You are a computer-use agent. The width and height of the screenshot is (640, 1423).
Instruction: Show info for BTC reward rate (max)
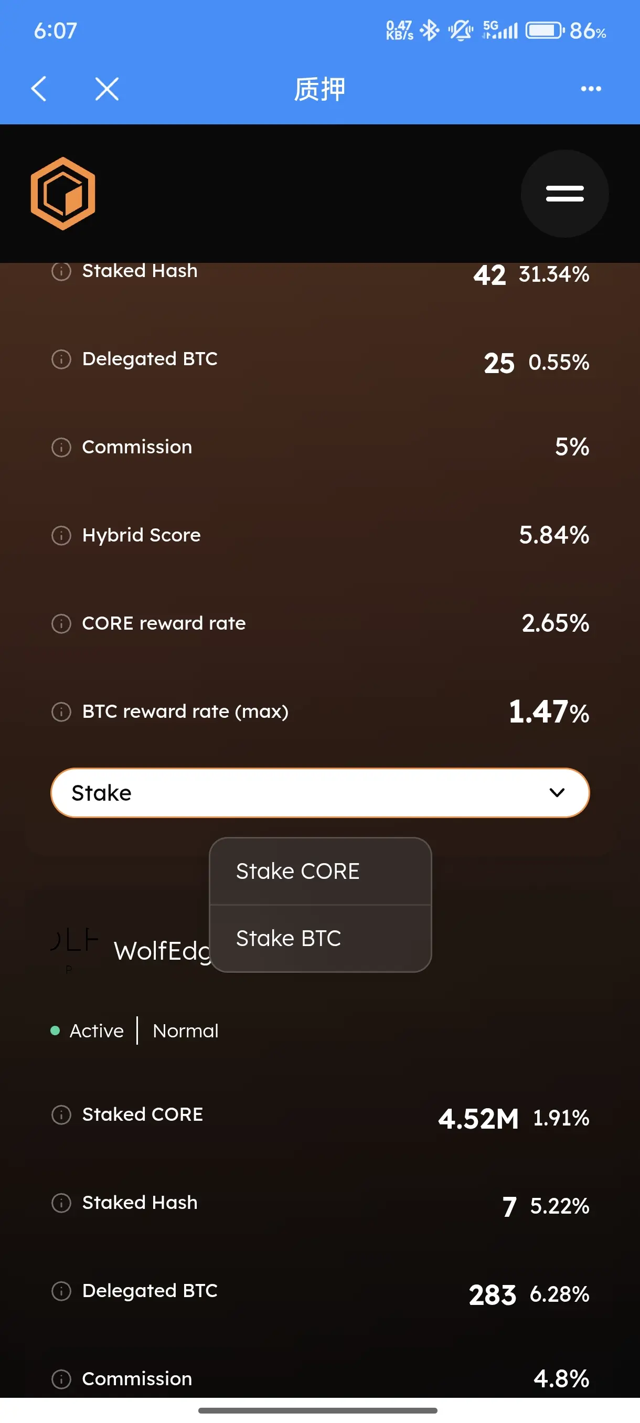(61, 711)
